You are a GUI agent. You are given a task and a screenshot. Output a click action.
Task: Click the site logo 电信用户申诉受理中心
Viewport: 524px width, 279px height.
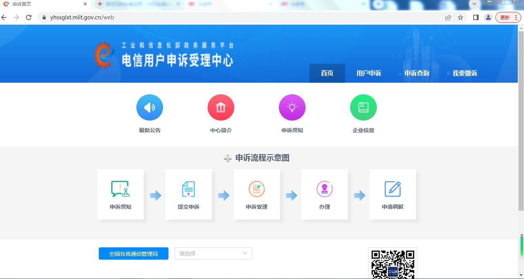coord(163,54)
